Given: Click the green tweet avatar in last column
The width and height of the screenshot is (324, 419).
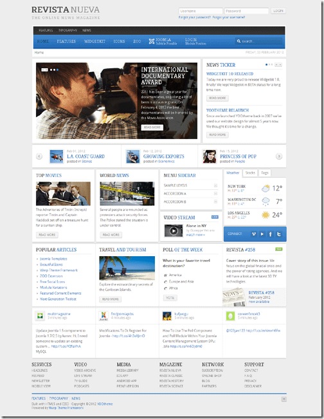Looking at the screenshot, I should pyautogui.click(x=230, y=316).
